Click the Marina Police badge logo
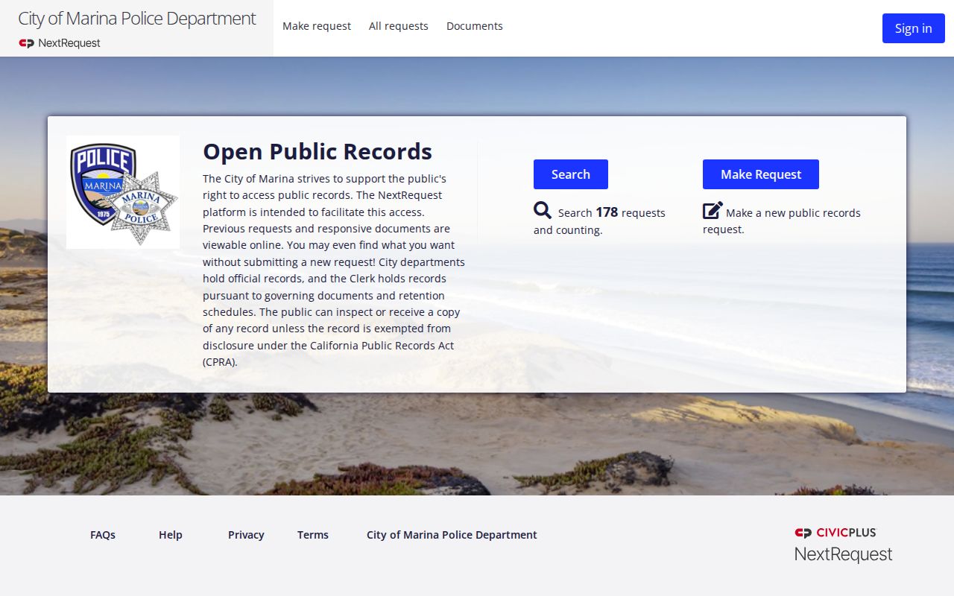The height and width of the screenshot is (596, 954). point(123,192)
